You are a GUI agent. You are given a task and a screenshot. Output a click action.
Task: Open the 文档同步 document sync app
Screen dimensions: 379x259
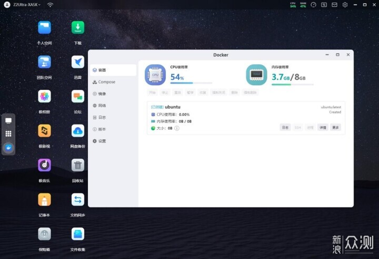pos(78,200)
